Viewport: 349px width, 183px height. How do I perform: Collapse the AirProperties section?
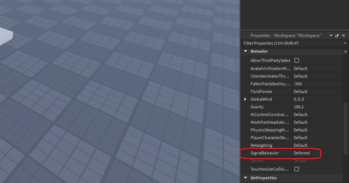[245, 178]
